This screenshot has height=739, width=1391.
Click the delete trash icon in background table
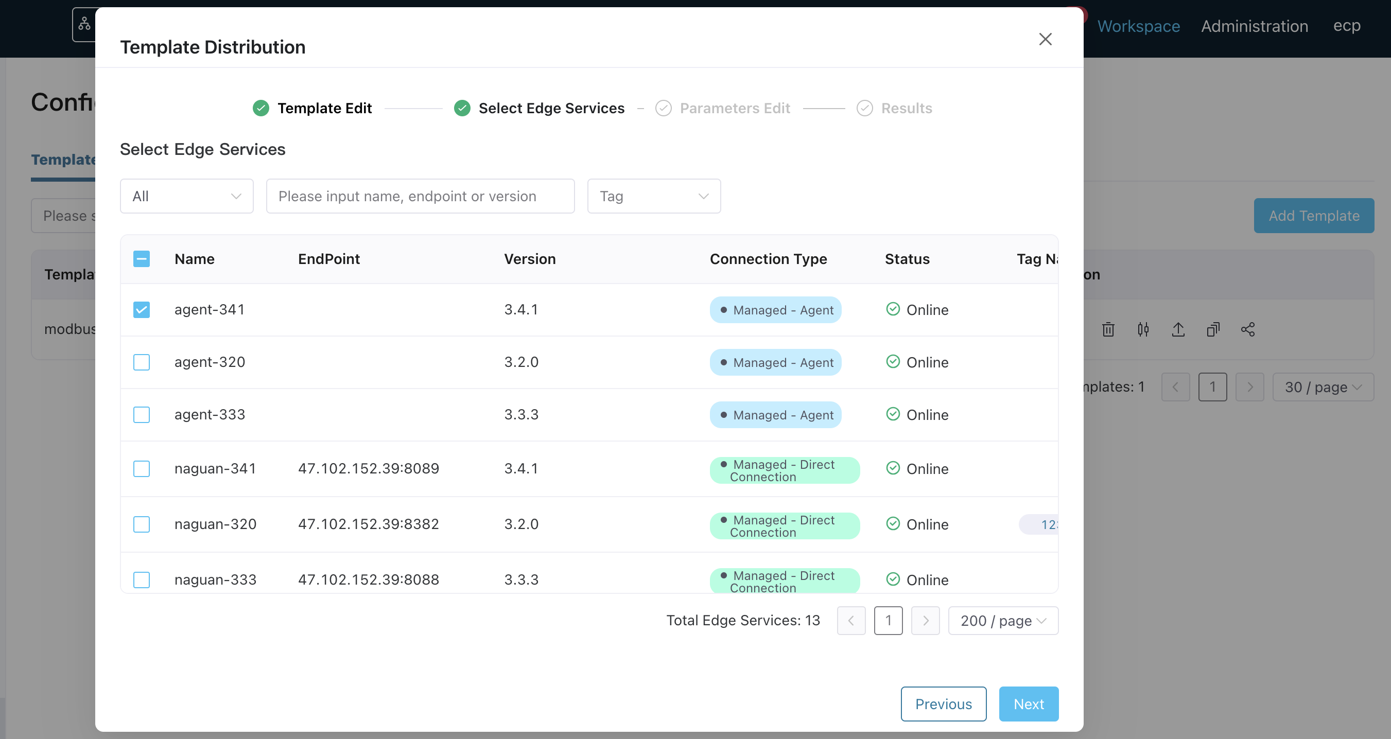(1108, 329)
